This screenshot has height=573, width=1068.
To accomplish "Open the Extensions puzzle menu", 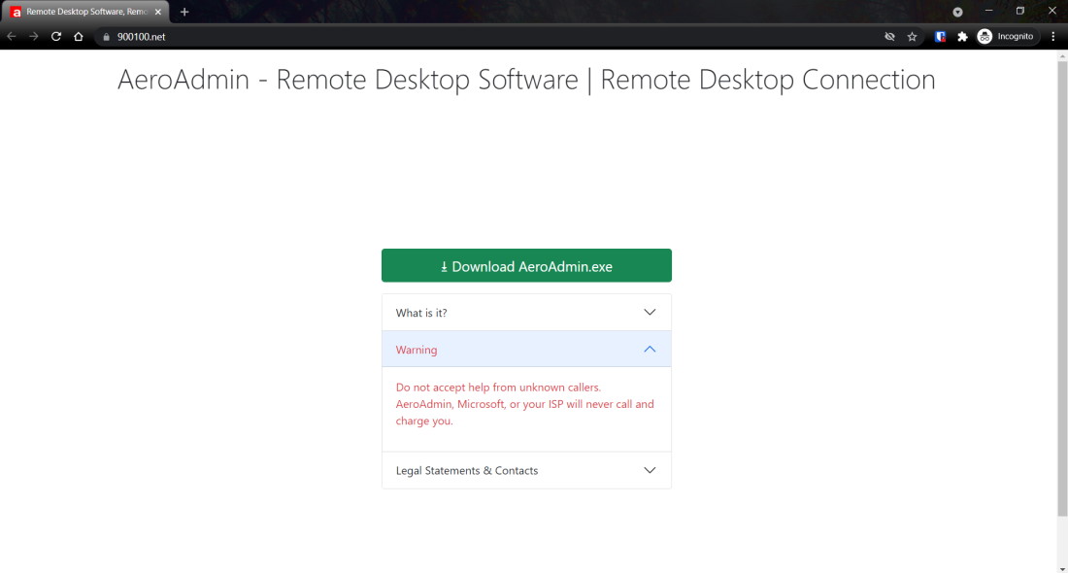I will (x=962, y=37).
